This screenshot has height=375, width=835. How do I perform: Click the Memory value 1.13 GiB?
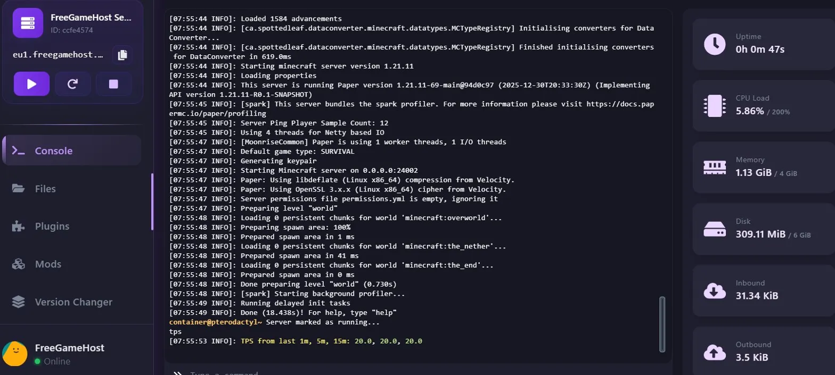752,173
